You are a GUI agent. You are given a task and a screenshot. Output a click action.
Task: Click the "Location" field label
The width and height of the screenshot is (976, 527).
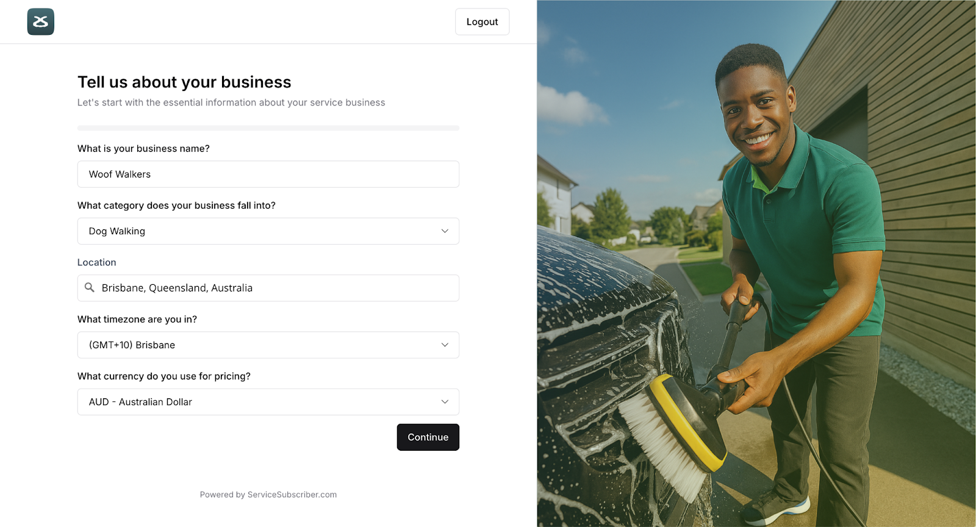(96, 262)
